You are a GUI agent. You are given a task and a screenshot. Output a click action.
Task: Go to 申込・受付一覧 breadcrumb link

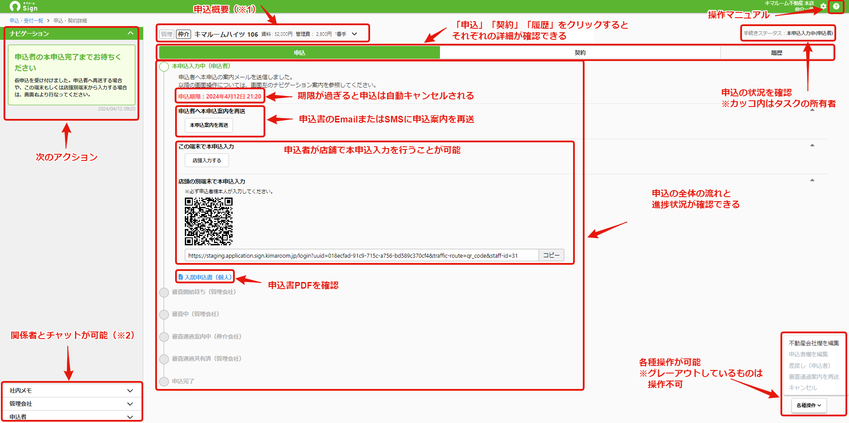[27, 21]
